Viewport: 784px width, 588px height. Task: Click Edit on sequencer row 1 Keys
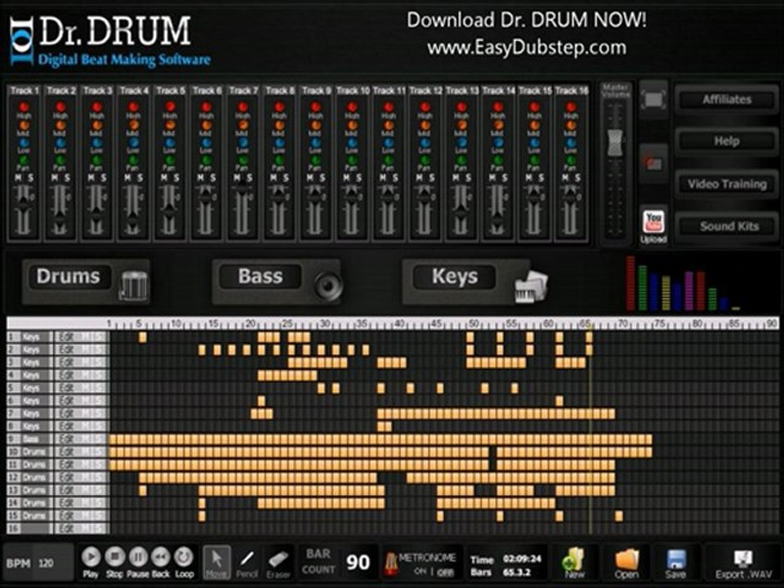tap(66, 337)
